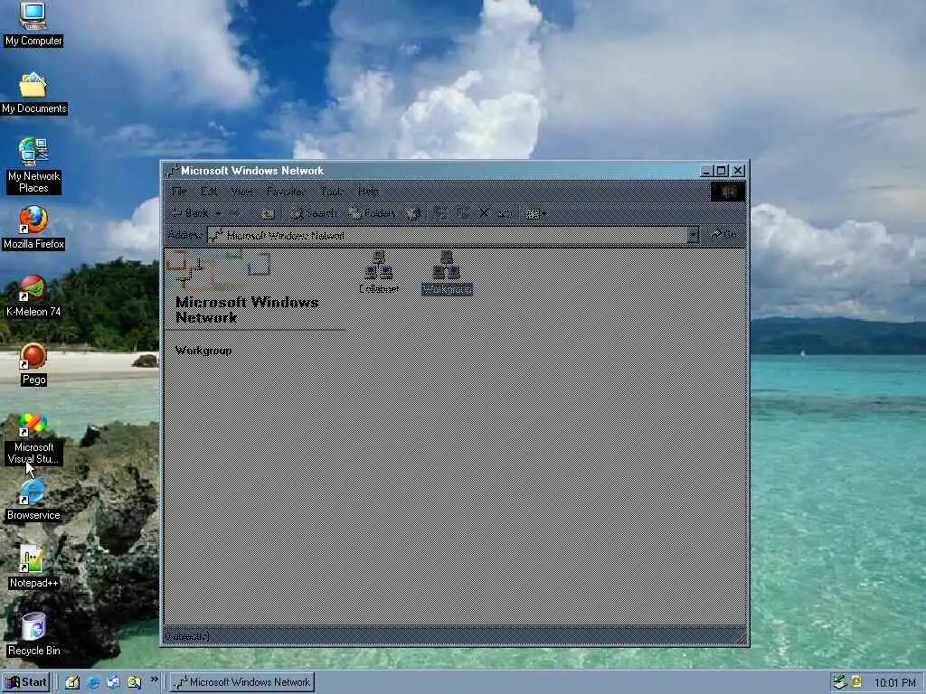Viewport: 926px width, 694px height.
Task: Expand the Address bar dropdown arrow
Action: pos(693,236)
